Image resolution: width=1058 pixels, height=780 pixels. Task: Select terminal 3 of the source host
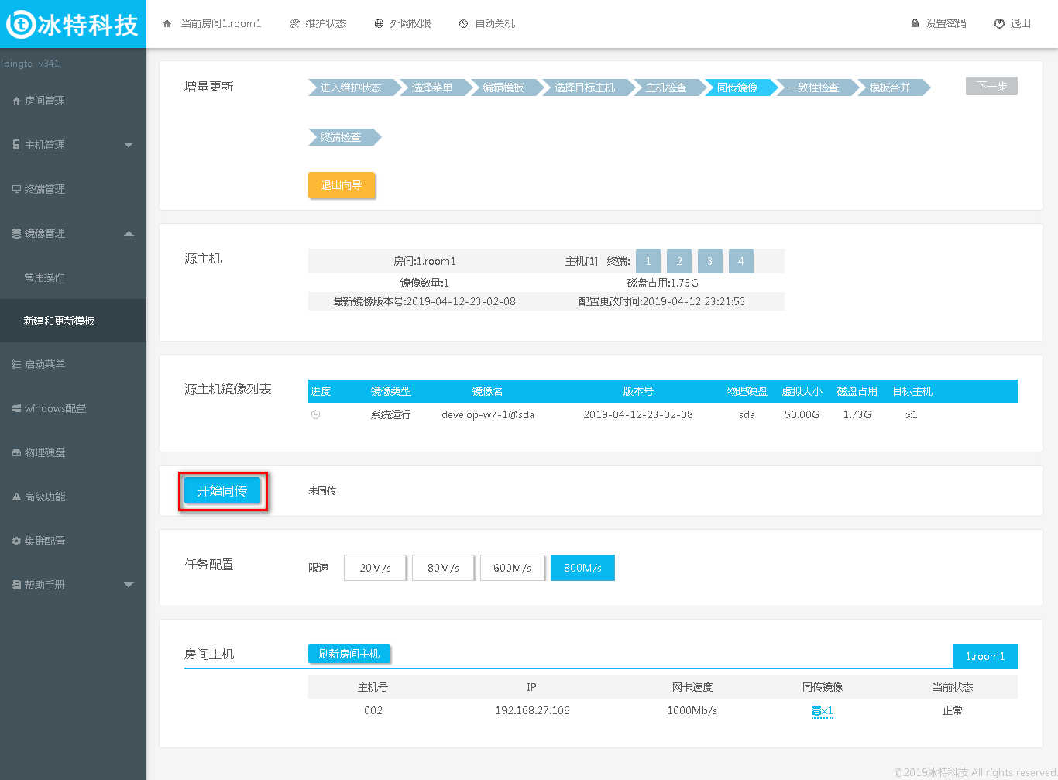click(x=709, y=261)
